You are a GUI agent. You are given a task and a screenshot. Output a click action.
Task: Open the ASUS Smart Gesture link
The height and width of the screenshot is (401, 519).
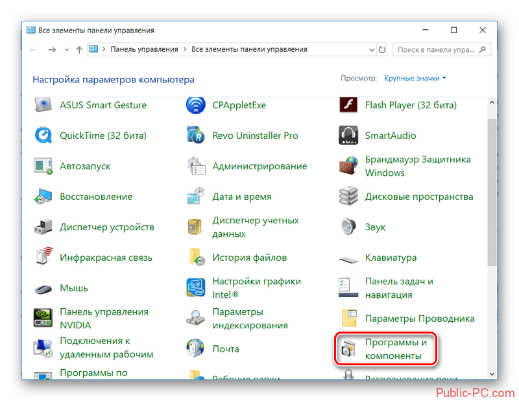point(103,105)
